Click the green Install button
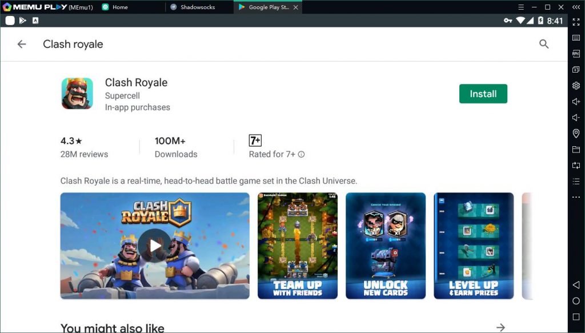 [x=483, y=94]
